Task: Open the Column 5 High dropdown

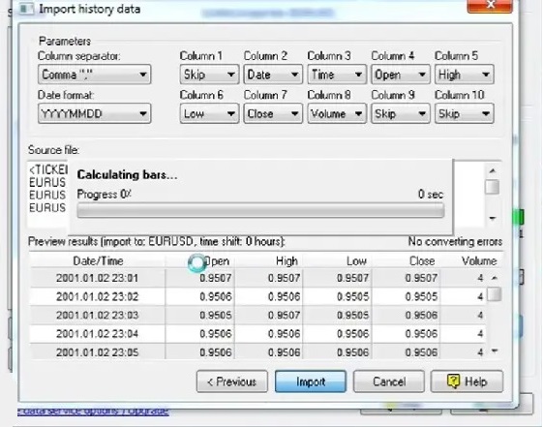Action: click(x=464, y=75)
